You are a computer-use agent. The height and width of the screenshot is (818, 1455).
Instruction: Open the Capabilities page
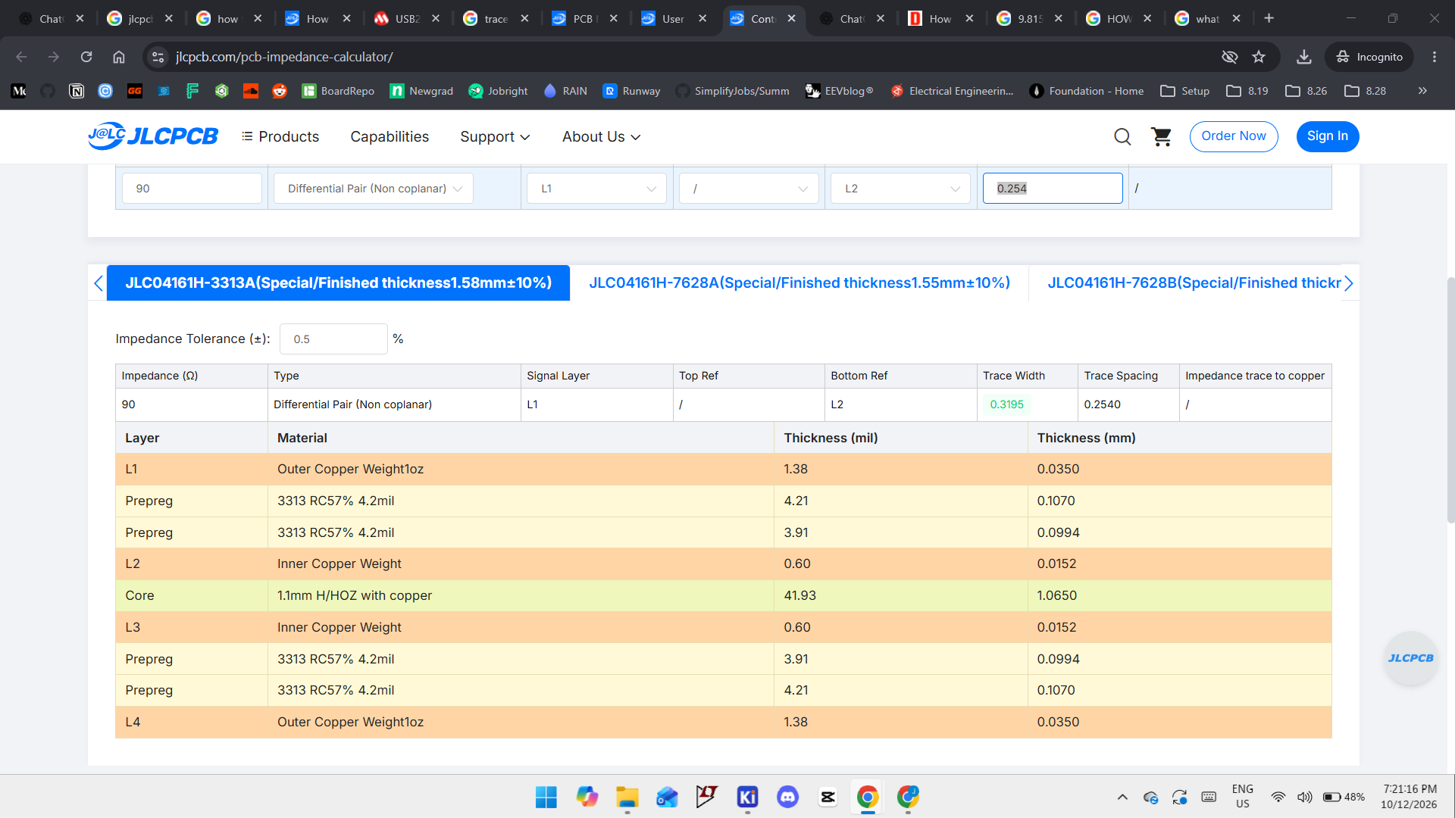[390, 137]
